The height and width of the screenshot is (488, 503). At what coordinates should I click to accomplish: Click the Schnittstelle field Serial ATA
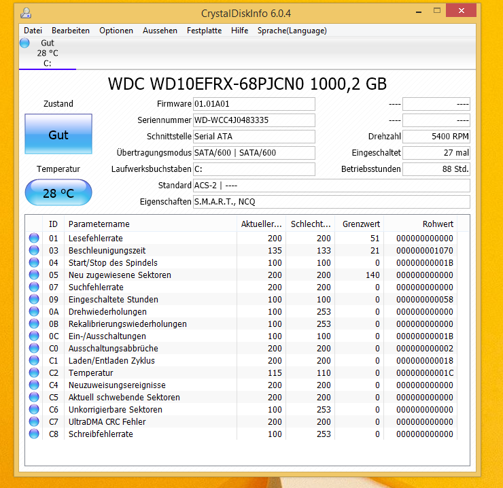[x=254, y=137]
